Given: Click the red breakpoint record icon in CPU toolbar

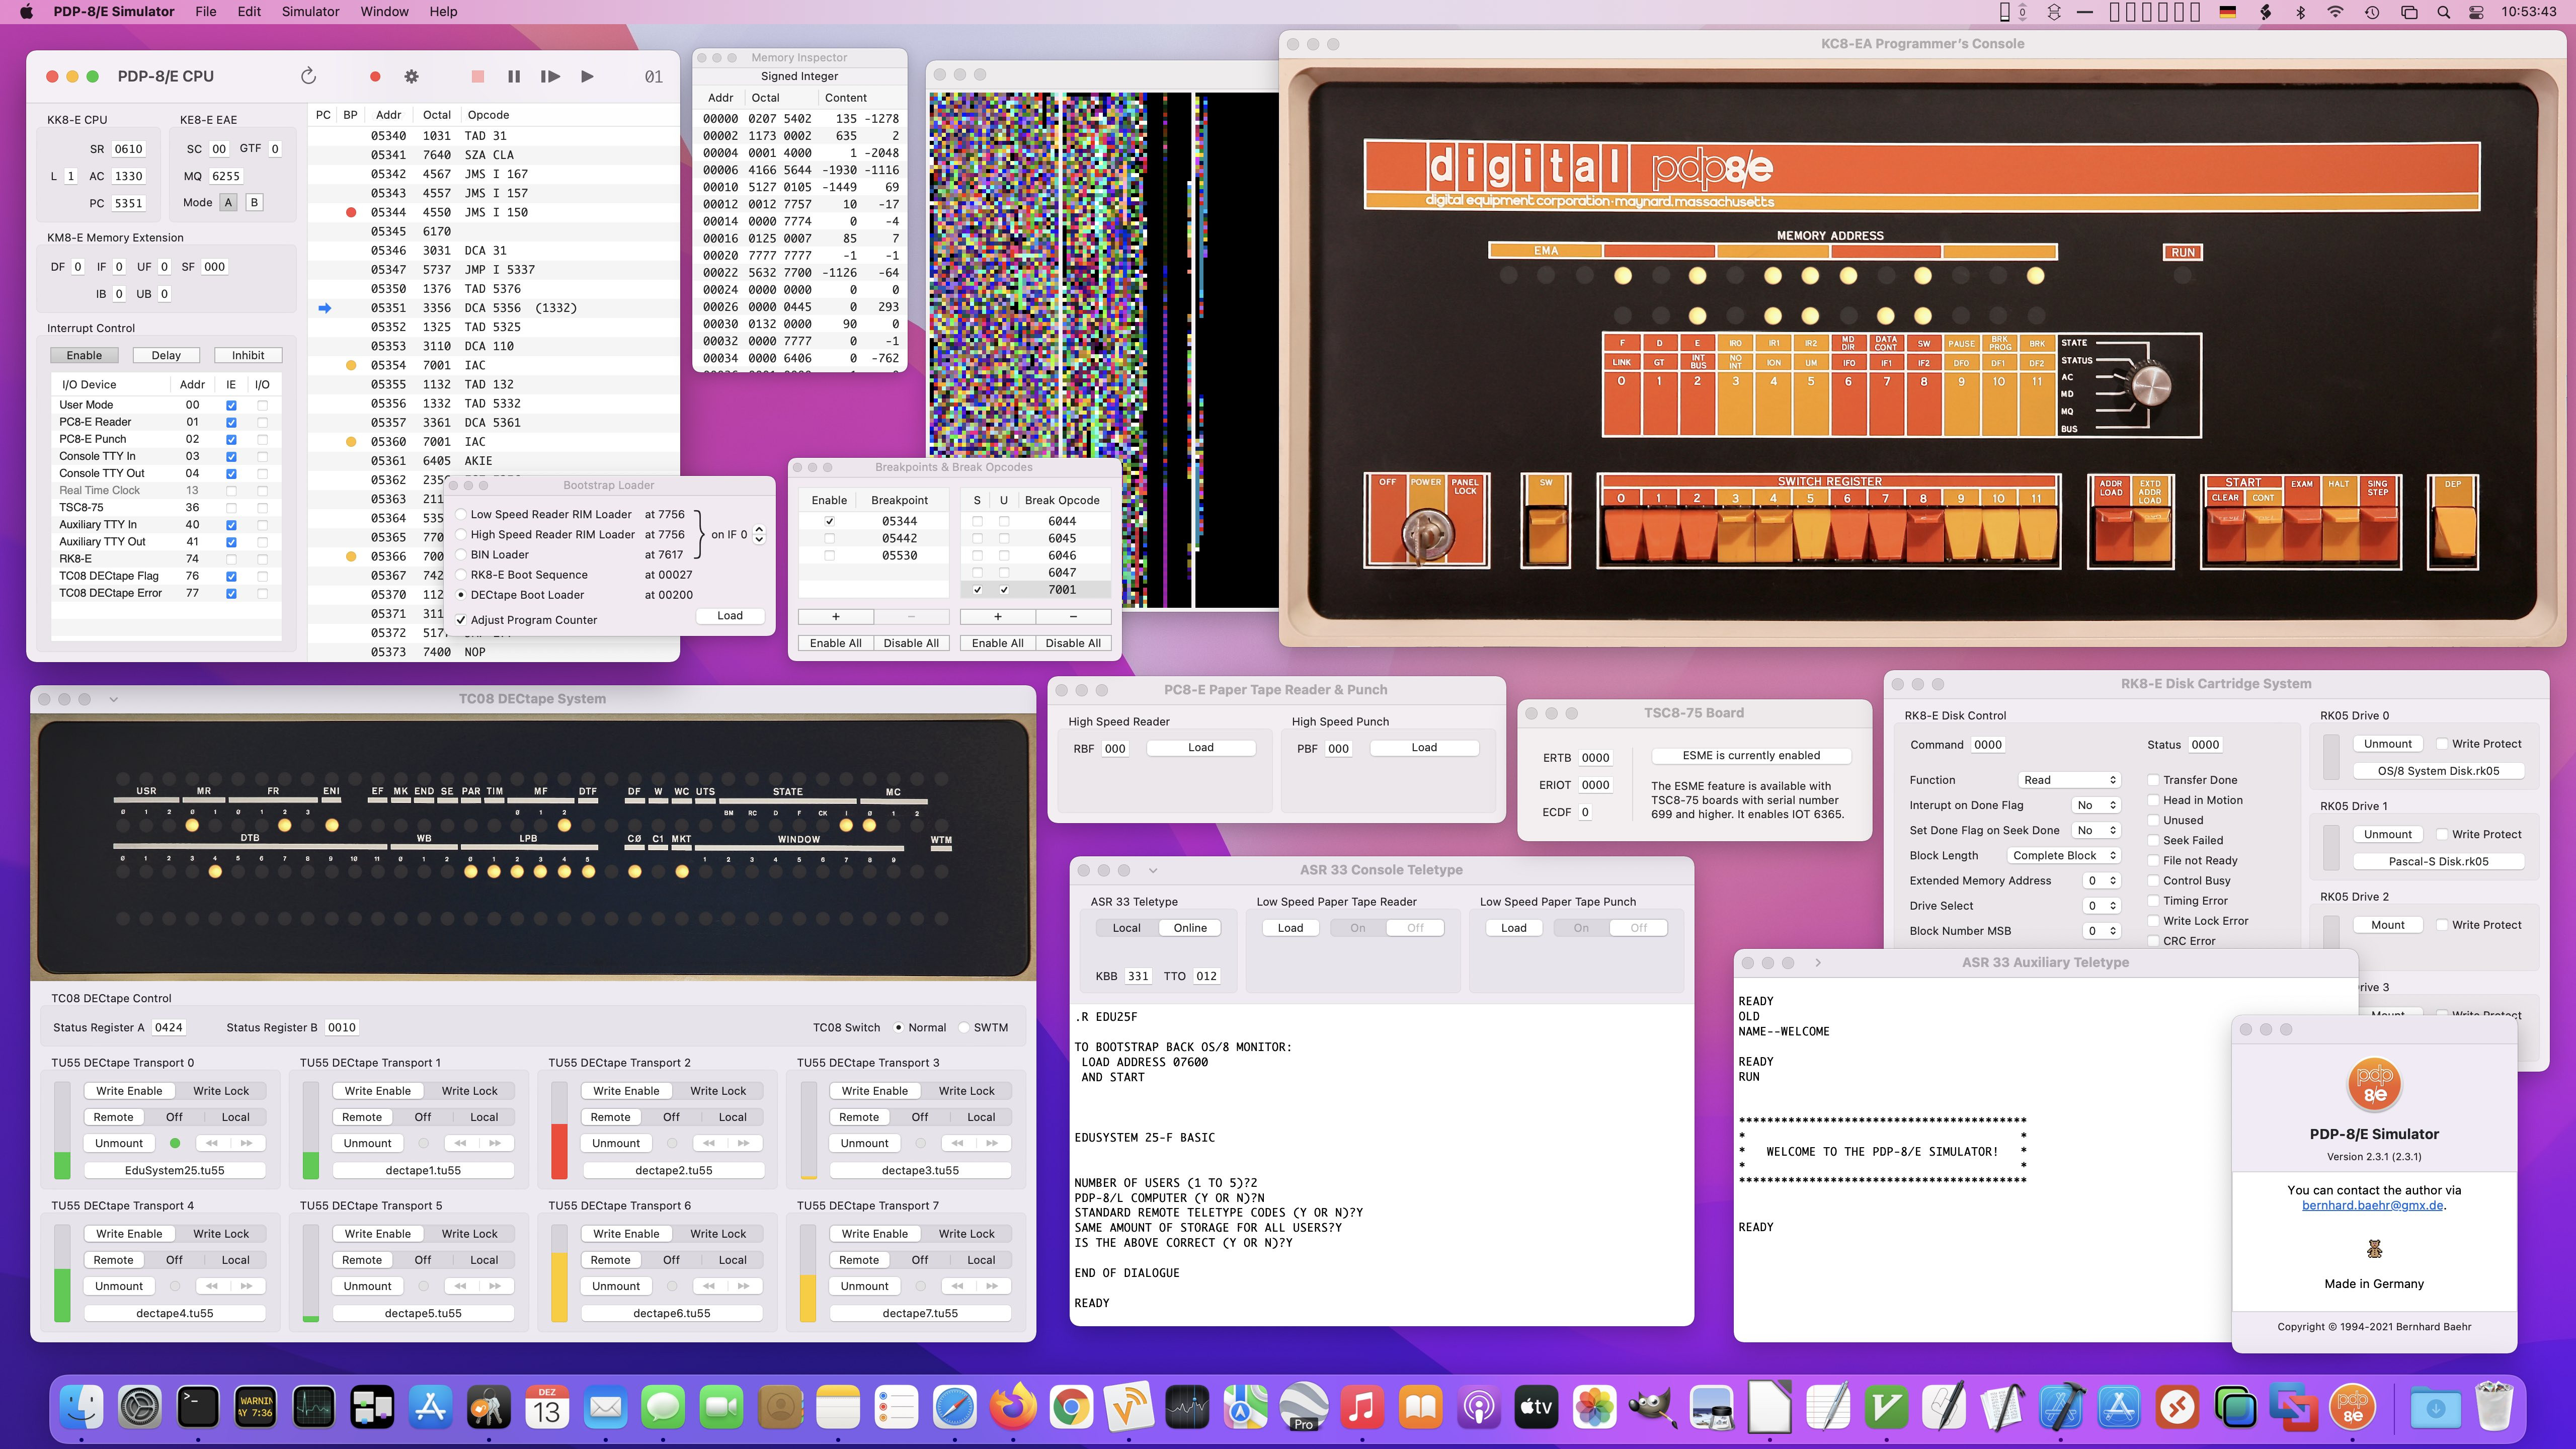Looking at the screenshot, I should coord(375,76).
